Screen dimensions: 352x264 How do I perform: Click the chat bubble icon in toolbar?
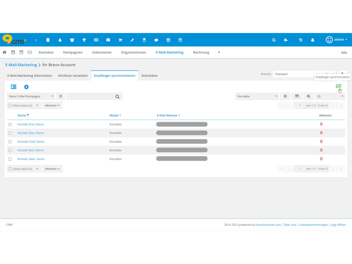coord(156,40)
